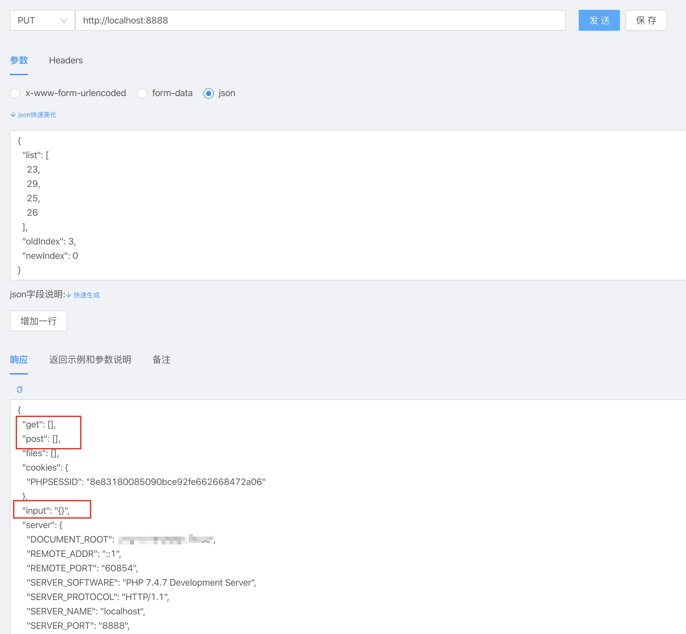Click the URL field showing http://localhost:8888
The height and width of the screenshot is (634, 686).
pos(309,20)
